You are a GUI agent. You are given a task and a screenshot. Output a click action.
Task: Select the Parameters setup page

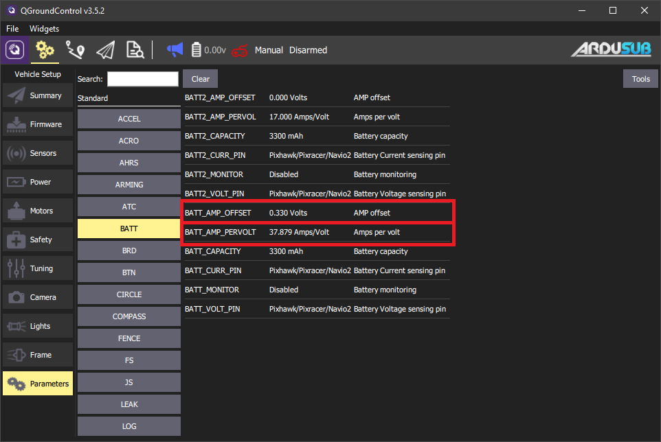[x=38, y=384]
